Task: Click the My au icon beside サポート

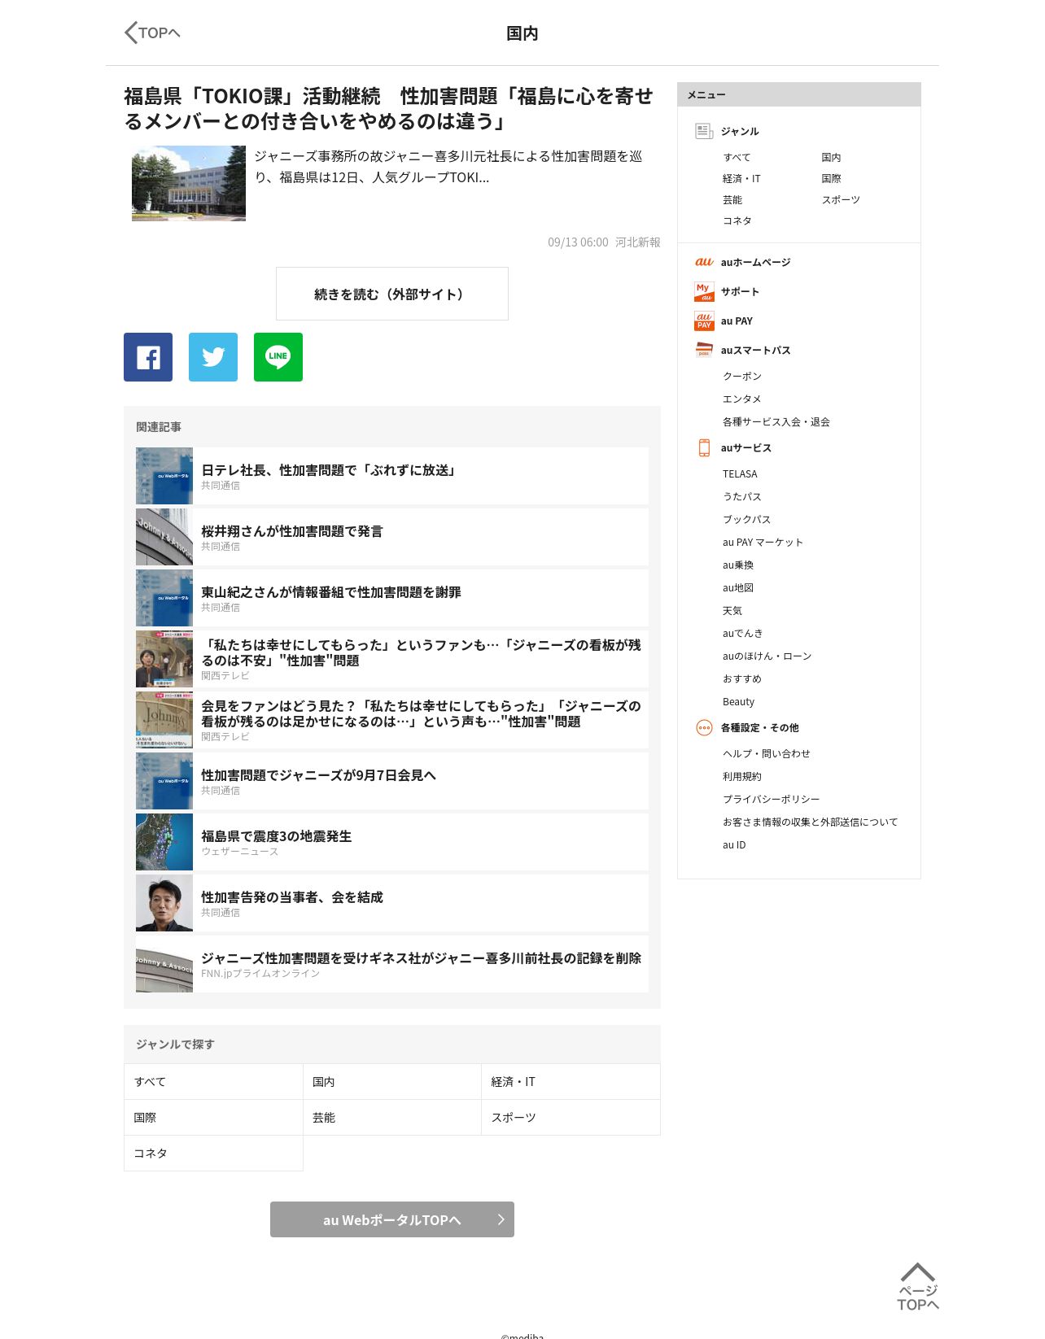Action: point(704,291)
